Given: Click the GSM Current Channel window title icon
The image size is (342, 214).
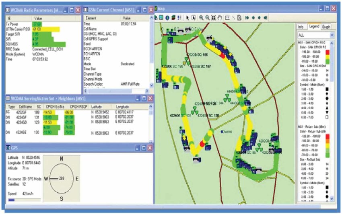Looking at the screenshot, I should click(x=85, y=10).
